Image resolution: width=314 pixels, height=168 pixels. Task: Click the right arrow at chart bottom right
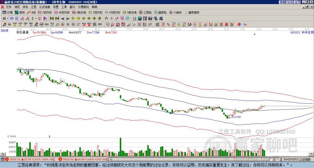coord(312,154)
